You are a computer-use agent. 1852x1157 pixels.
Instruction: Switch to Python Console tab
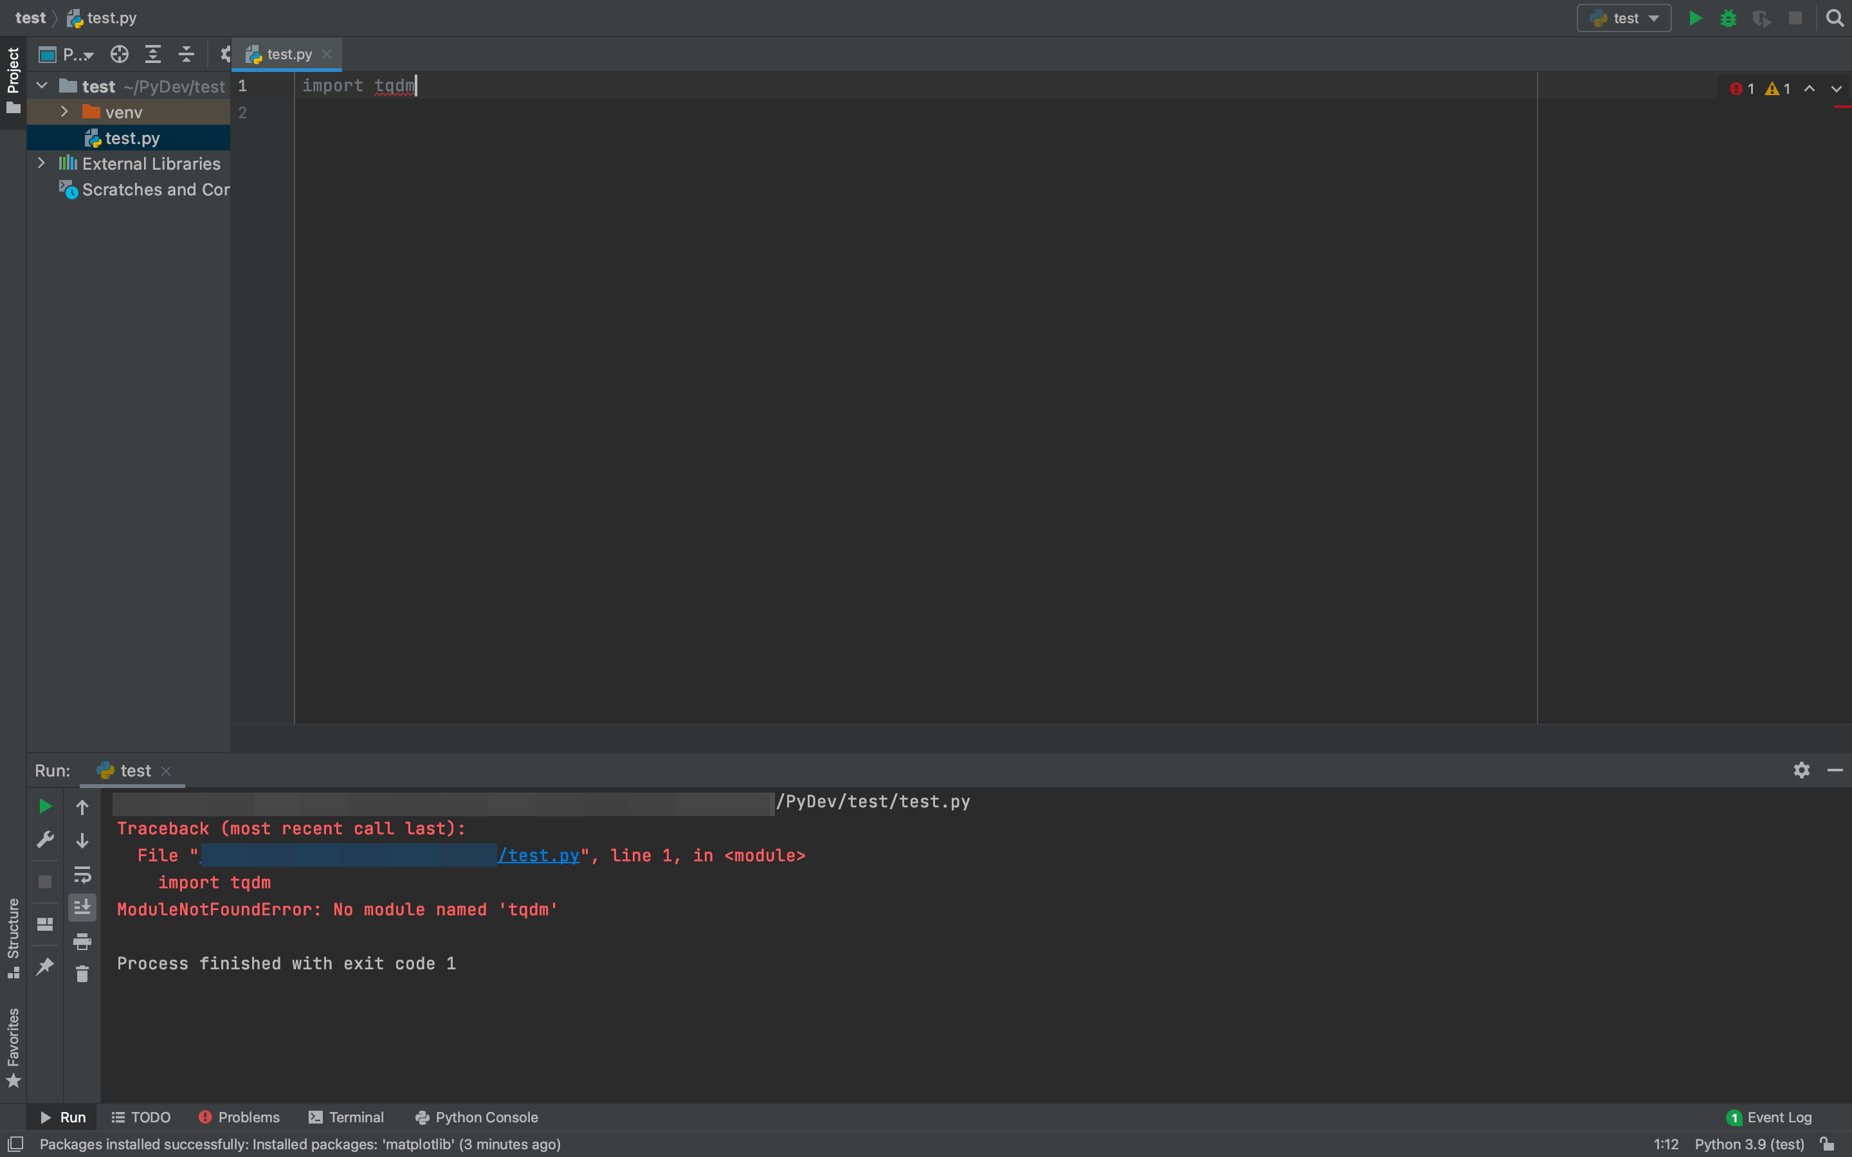click(476, 1117)
